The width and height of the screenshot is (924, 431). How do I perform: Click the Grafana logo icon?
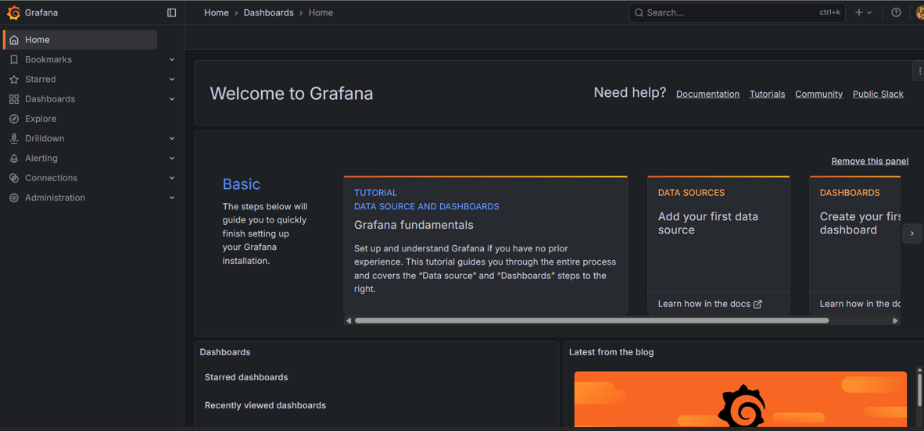click(13, 12)
